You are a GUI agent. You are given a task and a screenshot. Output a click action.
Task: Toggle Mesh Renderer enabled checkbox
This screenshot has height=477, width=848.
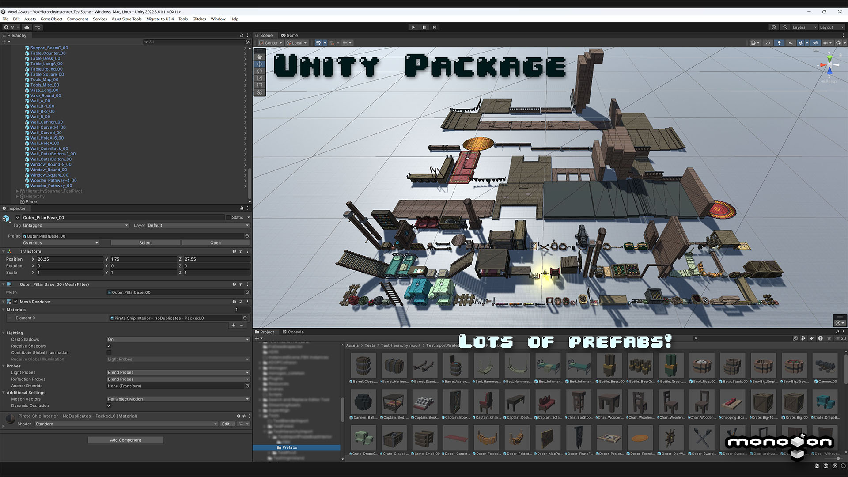point(15,302)
